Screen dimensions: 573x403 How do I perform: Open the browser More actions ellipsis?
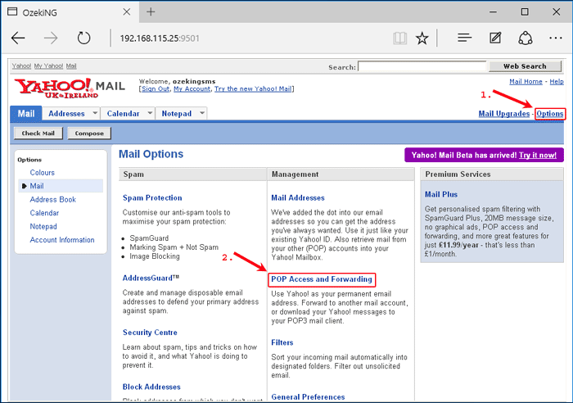(x=556, y=38)
